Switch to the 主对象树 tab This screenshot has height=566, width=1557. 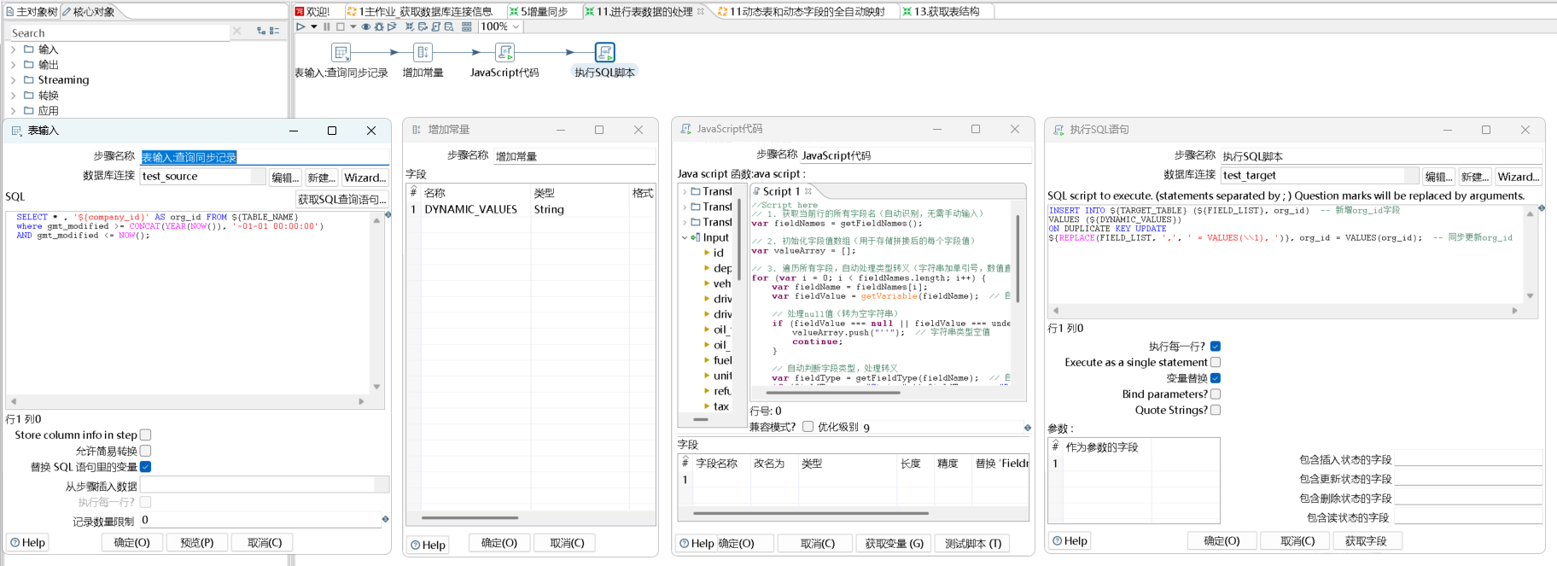click(31, 11)
